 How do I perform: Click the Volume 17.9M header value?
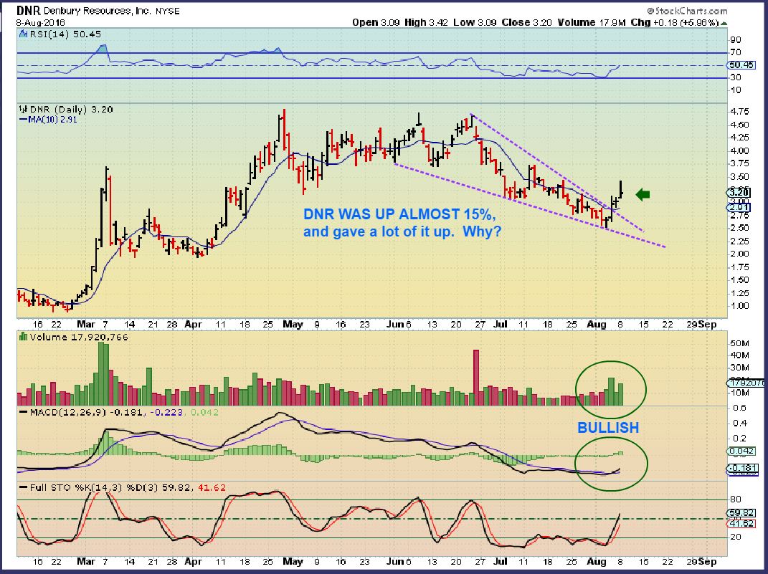[x=592, y=22]
